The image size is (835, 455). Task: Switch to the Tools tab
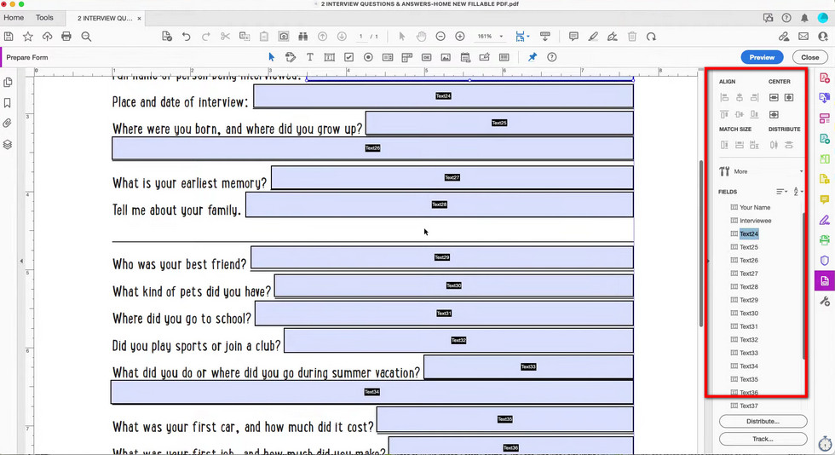coord(44,17)
